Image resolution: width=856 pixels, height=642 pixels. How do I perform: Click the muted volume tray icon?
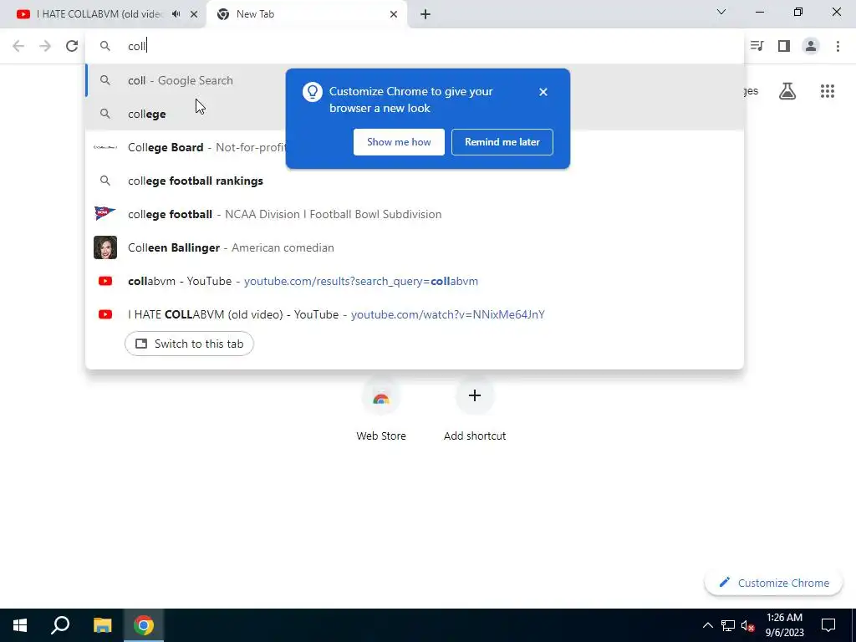tap(747, 625)
